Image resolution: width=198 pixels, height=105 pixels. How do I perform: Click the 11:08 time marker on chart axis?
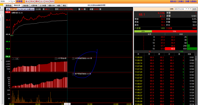pos(67,104)
